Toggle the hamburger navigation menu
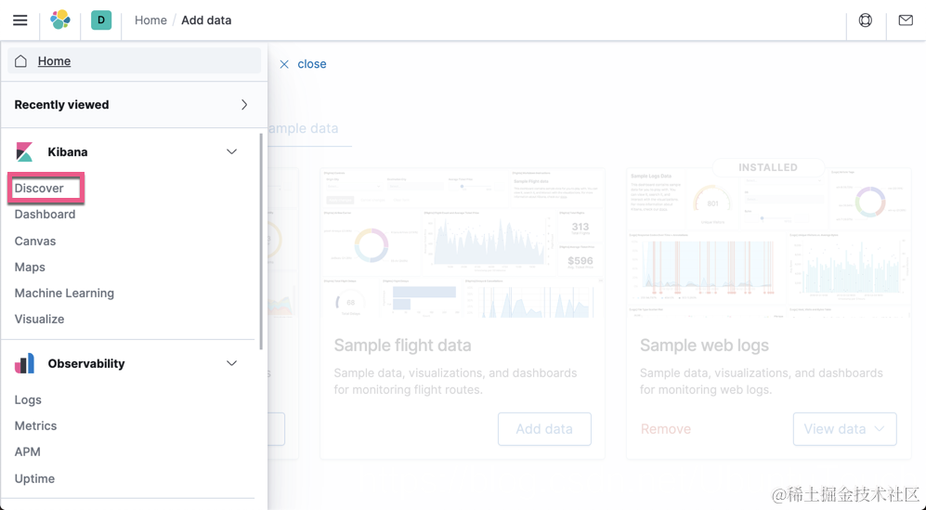The image size is (926, 510). coord(20,20)
